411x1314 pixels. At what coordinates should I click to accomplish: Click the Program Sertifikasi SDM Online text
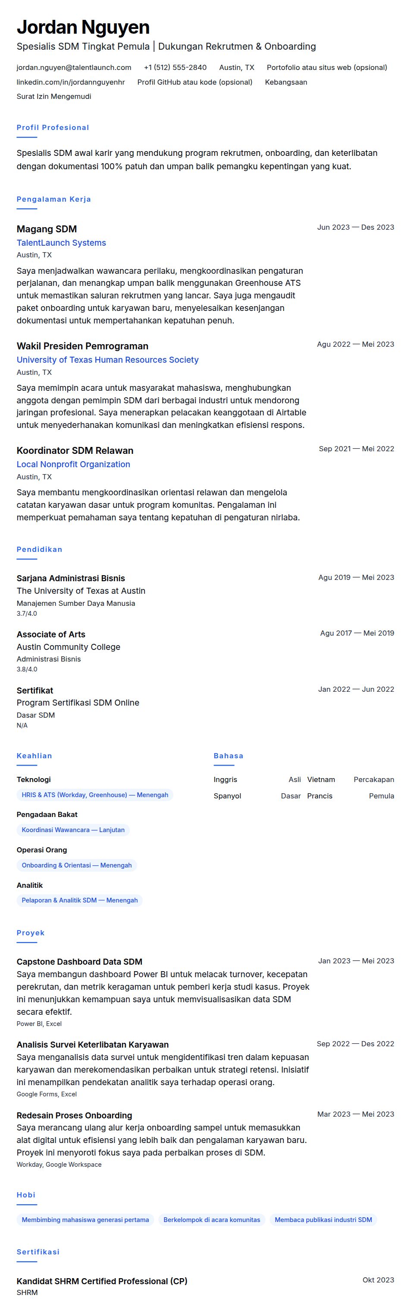(x=78, y=703)
